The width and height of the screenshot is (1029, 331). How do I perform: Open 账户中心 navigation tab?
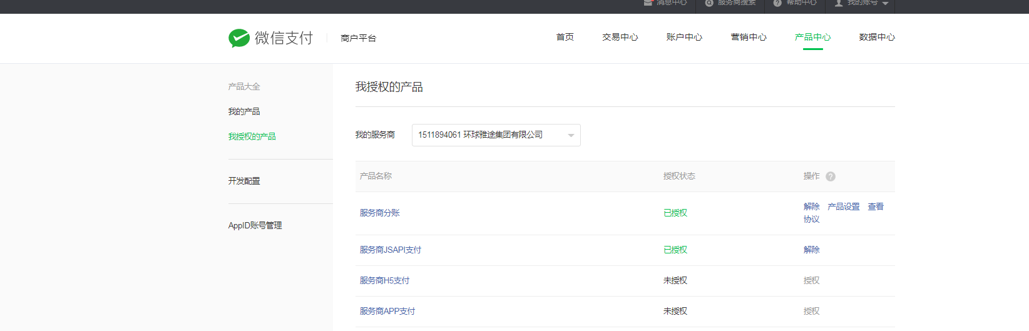(684, 37)
